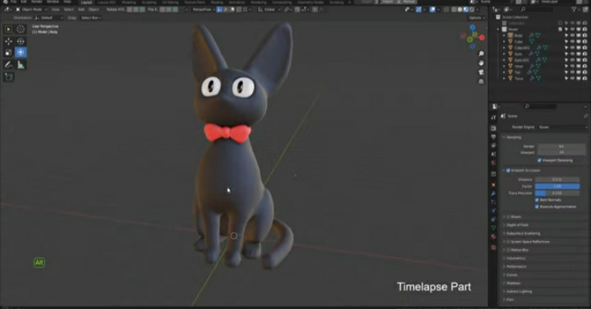Image resolution: width=591 pixels, height=309 pixels.
Task: Open the Edit menu
Action: [x=23, y=2]
